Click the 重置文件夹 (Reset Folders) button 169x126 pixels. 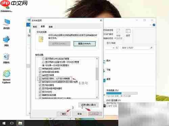tap(84, 44)
